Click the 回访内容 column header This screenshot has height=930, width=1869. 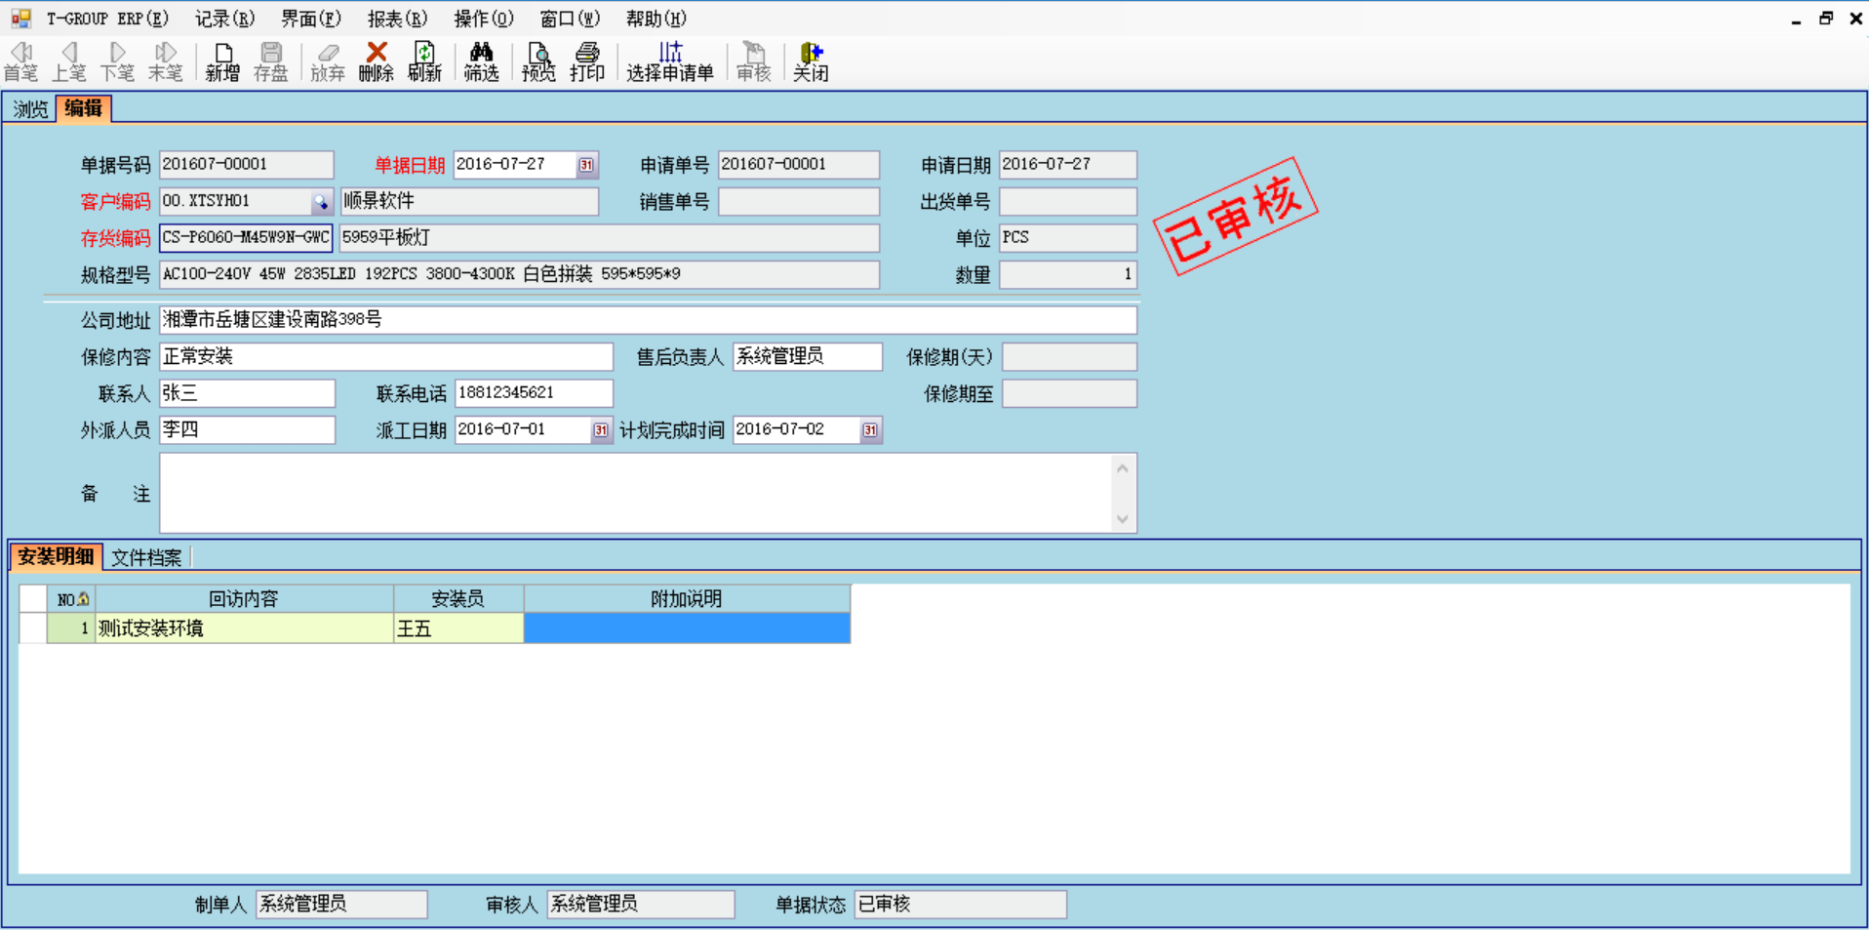click(244, 599)
